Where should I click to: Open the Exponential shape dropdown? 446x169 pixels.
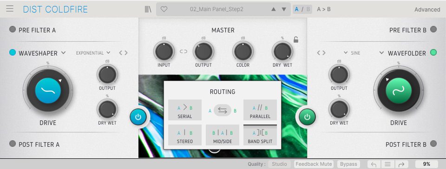pyautogui.click(x=93, y=53)
